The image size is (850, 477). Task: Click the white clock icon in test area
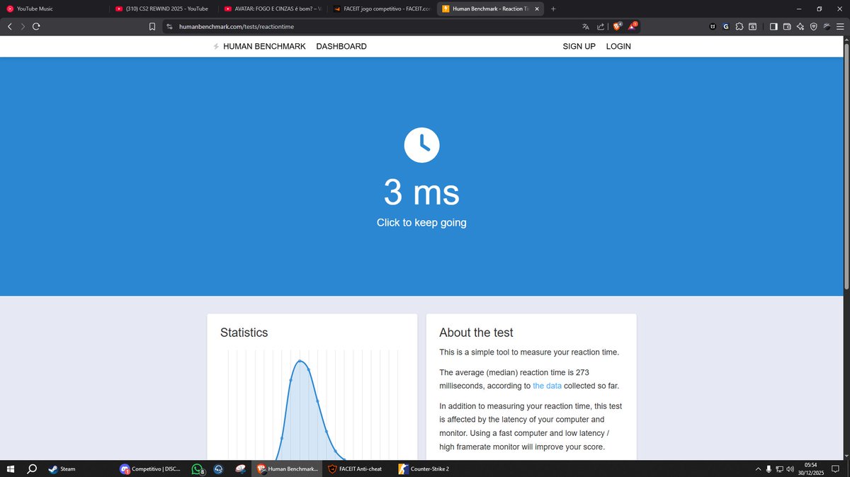tap(421, 144)
